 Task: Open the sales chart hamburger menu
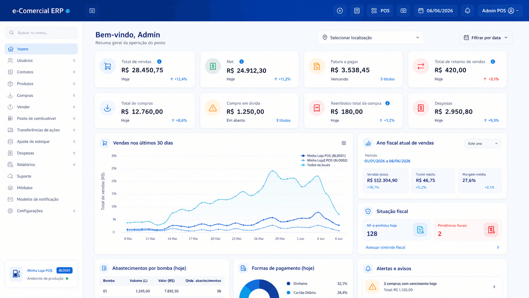pos(344,143)
